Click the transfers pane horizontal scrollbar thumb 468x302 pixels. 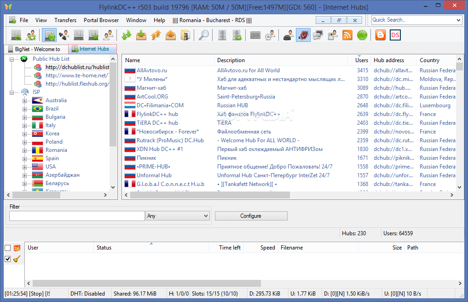point(146,283)
